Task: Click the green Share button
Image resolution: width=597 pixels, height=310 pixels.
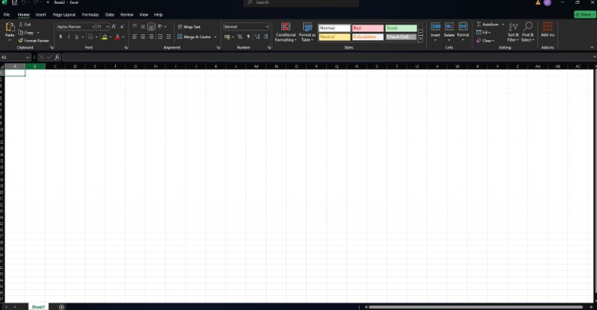Action: click(584, 14)
